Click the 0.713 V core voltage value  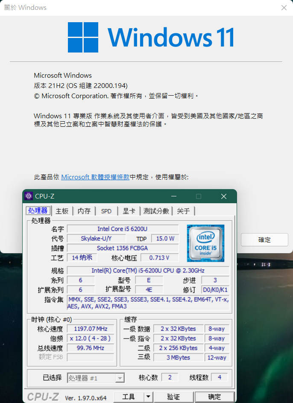pyautogui.click(x=159, y=257)
